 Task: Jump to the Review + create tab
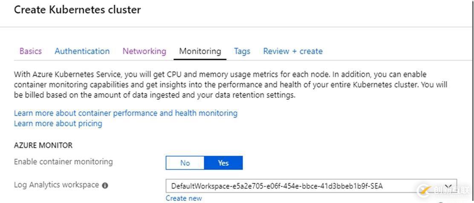(292, 51)
